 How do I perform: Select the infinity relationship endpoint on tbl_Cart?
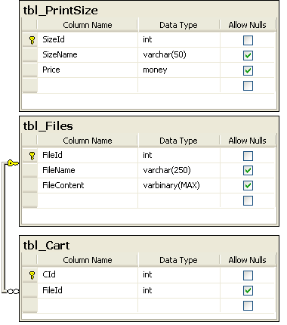pos(13,291)
